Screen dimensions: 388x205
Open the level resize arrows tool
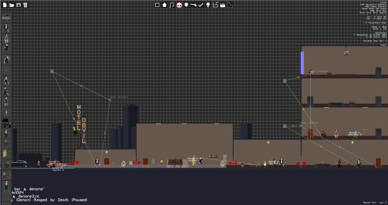tap(215, 5)
